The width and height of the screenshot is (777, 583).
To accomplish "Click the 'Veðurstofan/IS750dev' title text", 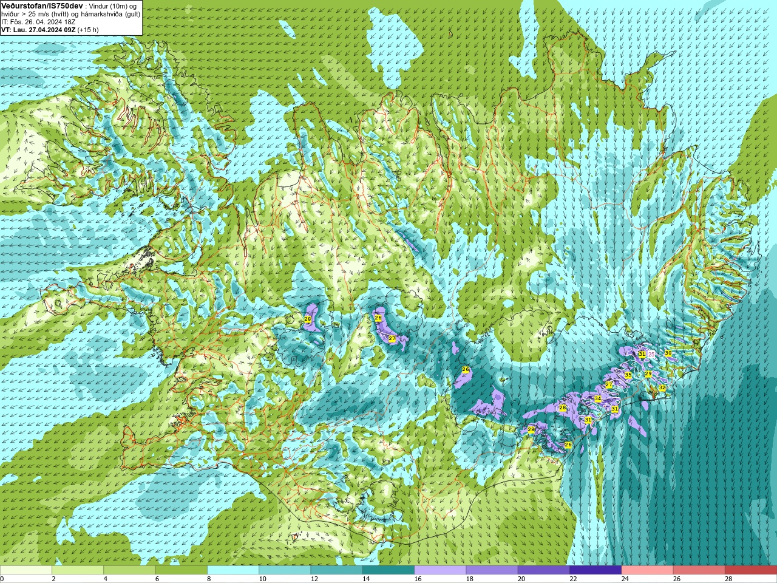I will pos(42,5).
